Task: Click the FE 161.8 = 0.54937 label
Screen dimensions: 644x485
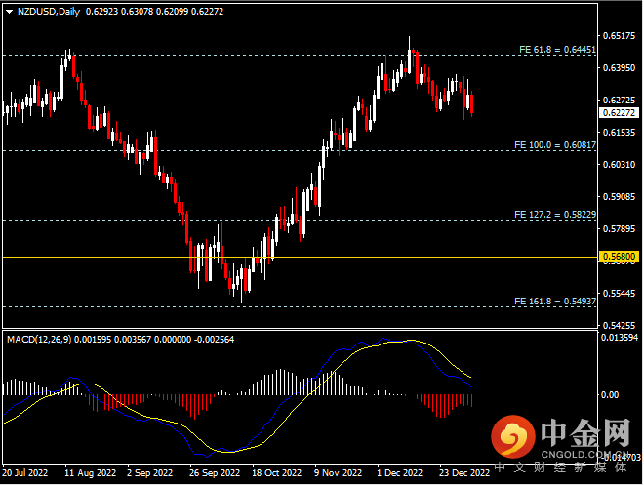Action: (556, 301)
